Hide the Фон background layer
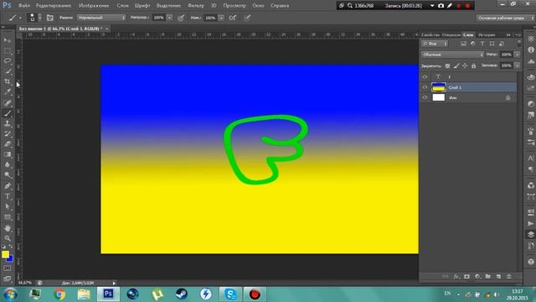 point(425,97)
